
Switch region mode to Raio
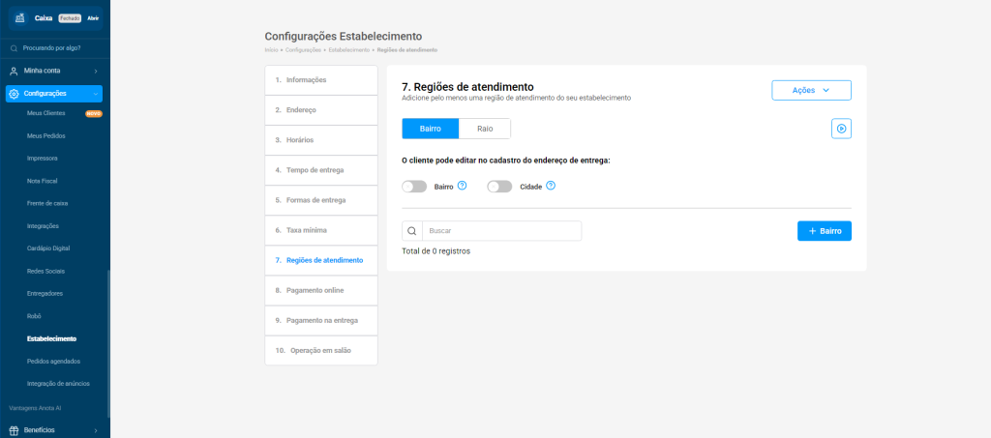pyautogui.click(x=485, y=129)
